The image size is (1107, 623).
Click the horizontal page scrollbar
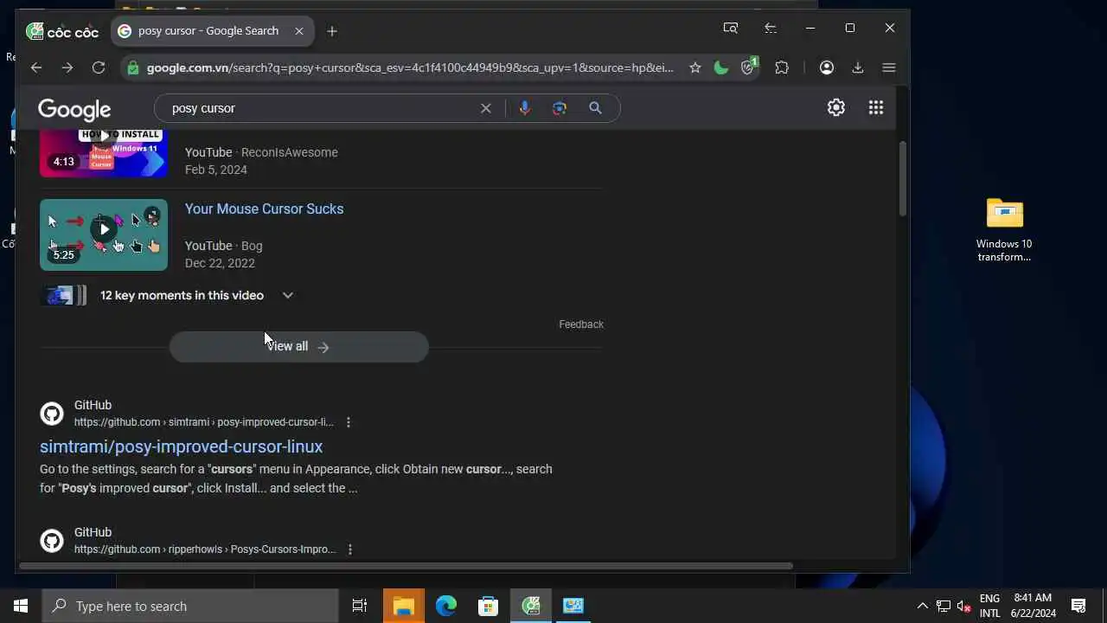[406, 566]
